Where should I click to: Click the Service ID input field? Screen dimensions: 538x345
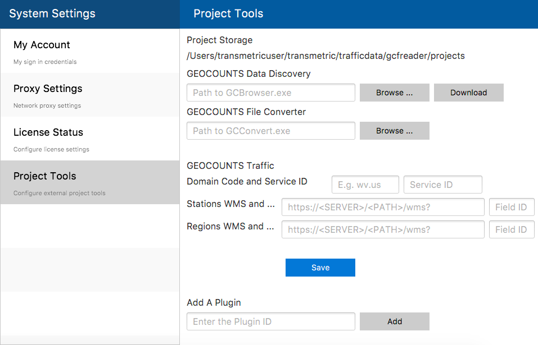pyautogui.click(x=442, y=185)
